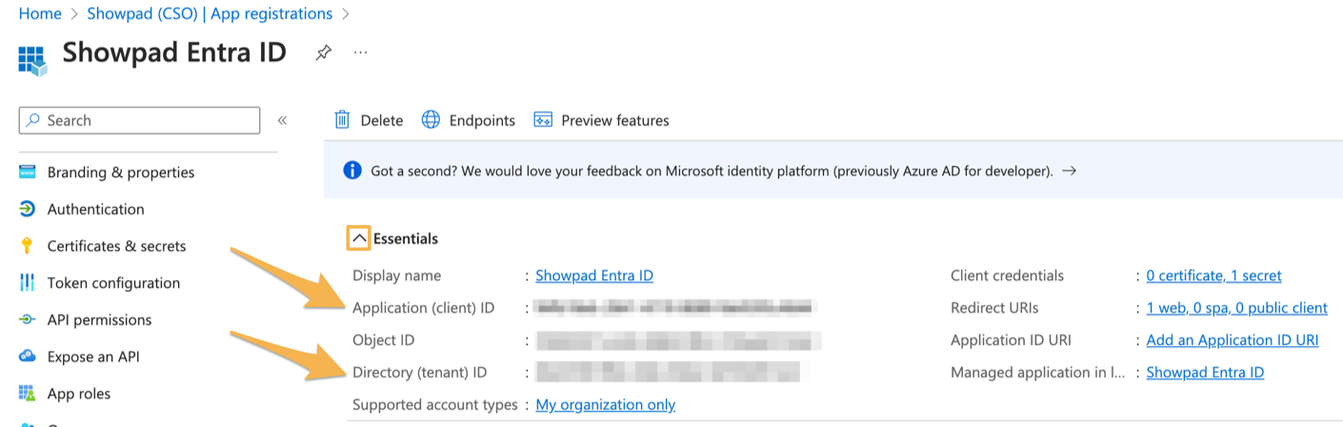Click the Delete toolbar button
Image resolution: width=1343 pixels, height=427 pixels.
[x=369, y=120]
